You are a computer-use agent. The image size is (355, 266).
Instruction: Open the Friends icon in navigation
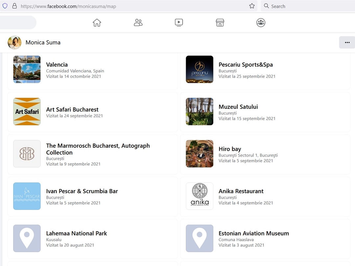click(x=138, y=23)
